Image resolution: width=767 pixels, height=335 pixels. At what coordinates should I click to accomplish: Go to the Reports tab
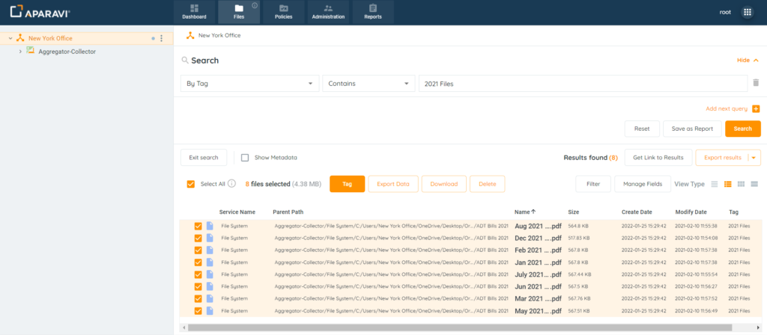(372, 12)
